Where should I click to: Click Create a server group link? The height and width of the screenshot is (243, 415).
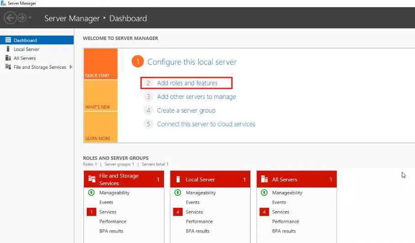click(x=186, y=110)
